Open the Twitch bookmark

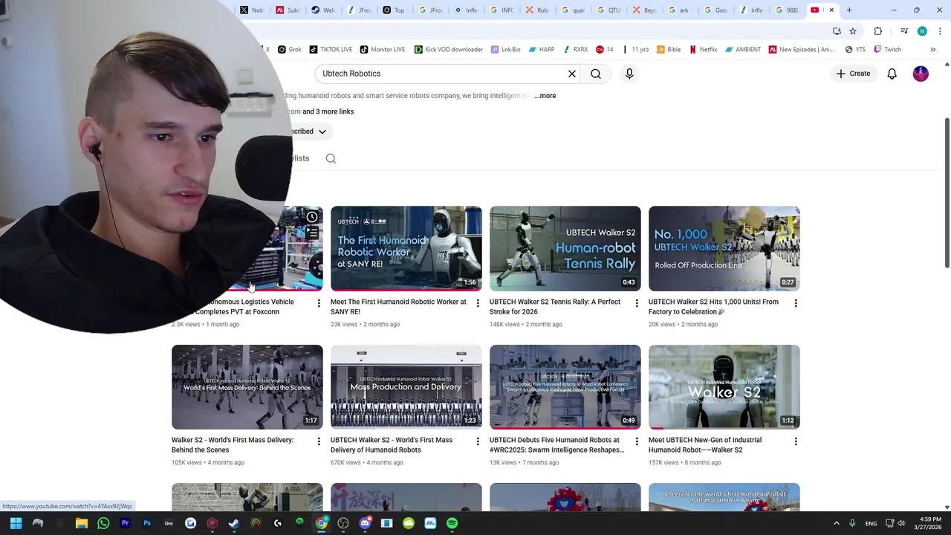(x=887, y=50)
